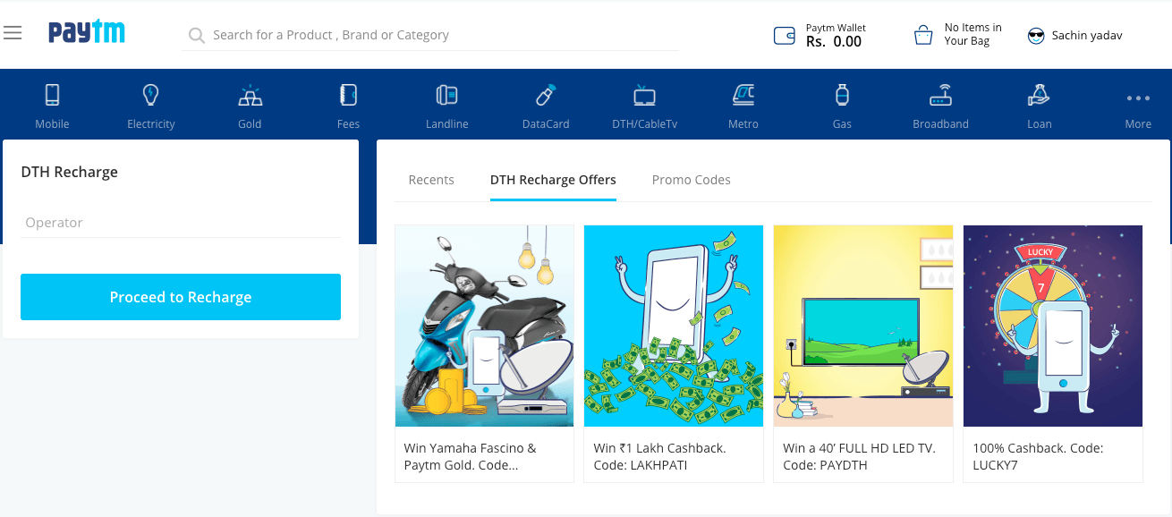Click 'Code: PAYDTH' offer text

point(825,465)
